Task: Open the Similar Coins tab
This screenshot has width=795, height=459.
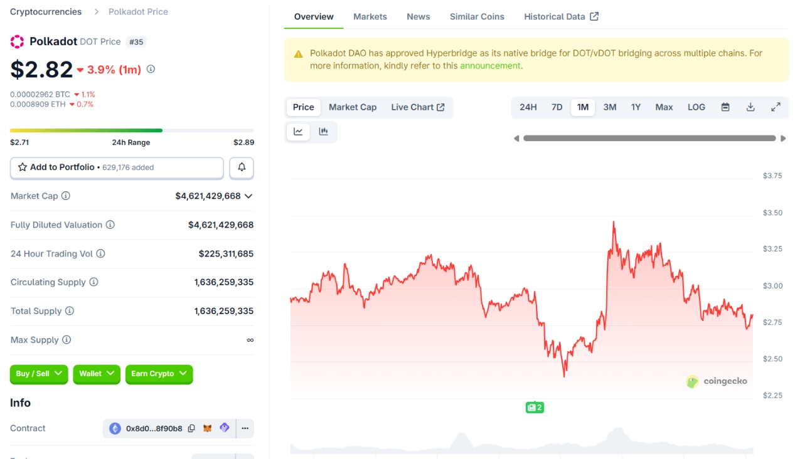Action: (x=477, y=17)
